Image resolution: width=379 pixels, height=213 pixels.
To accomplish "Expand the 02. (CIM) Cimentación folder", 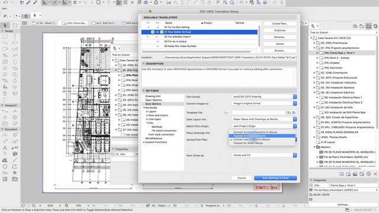I will coord(314,73).
